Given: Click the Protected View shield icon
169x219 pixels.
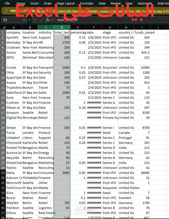Looking at the screenshot, I should 7,11.
